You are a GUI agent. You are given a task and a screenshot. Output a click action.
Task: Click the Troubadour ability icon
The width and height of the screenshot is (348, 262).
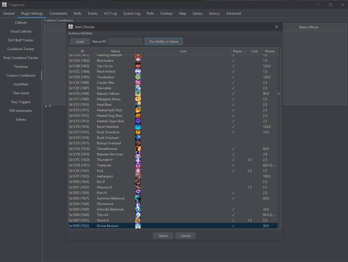point(138,77)
